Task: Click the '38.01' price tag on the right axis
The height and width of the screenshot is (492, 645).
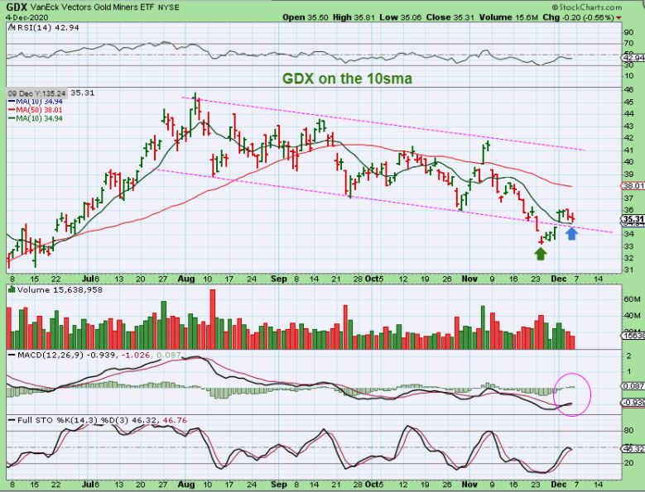Action: (633, 186)
